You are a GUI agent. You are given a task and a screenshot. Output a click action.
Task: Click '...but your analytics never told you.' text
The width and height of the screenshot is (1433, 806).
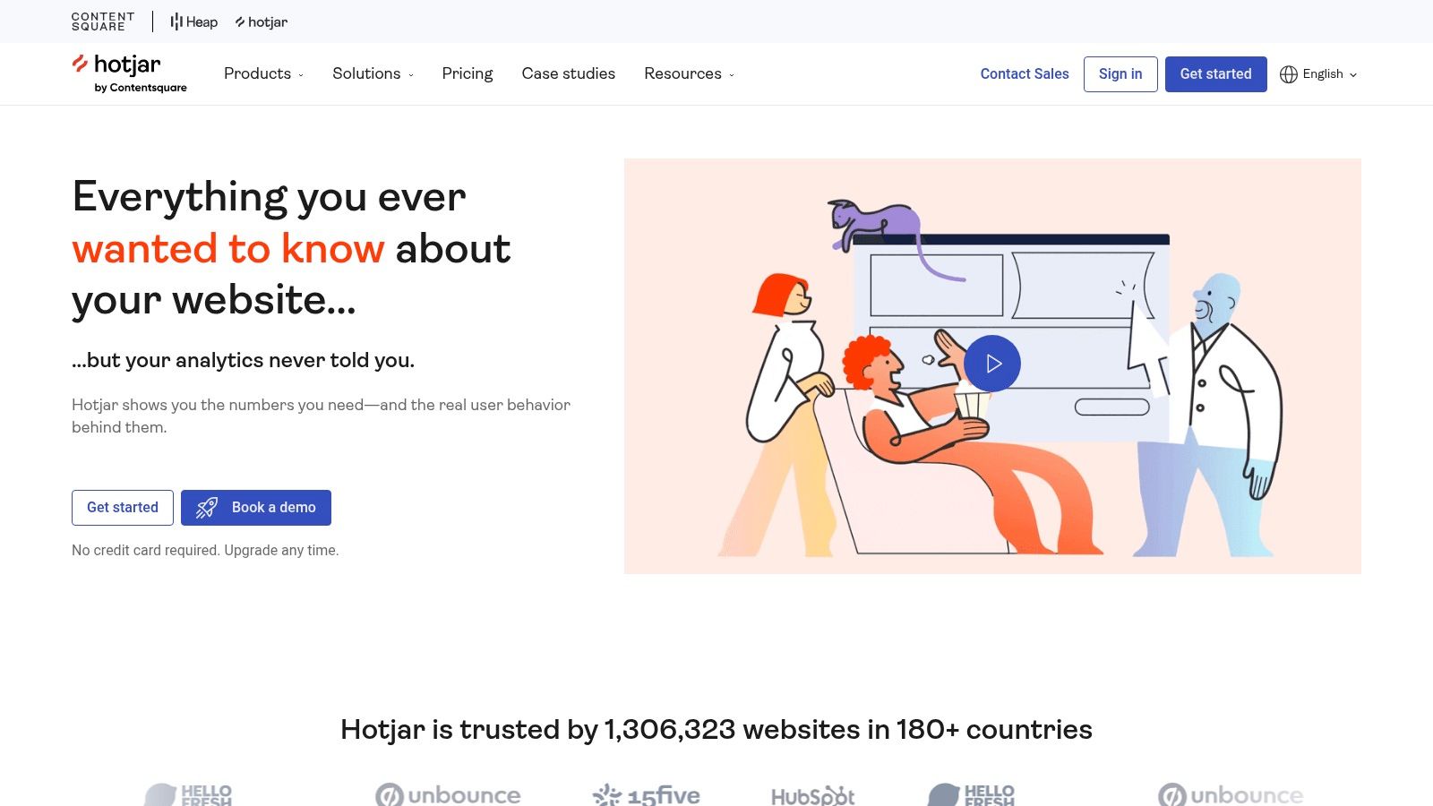243,360
